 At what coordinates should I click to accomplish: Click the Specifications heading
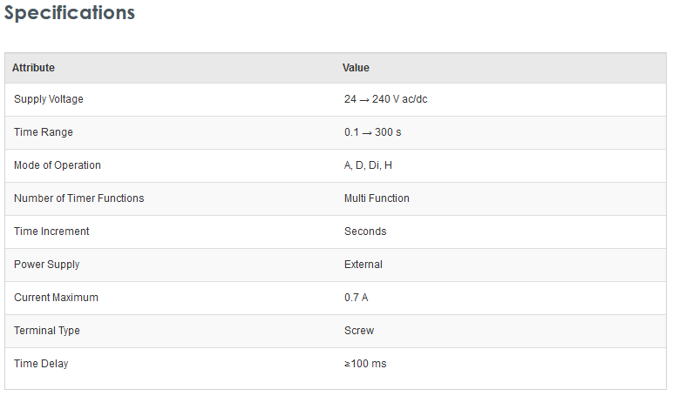pos(70,12)
